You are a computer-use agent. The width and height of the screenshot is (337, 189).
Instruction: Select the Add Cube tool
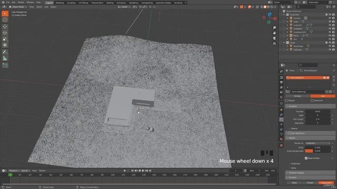pos(5,65)
